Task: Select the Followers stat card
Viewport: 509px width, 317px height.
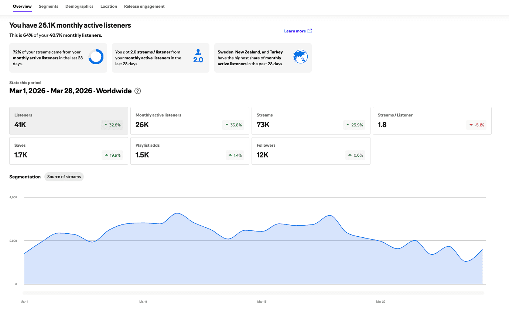Action: coord(311,151)
